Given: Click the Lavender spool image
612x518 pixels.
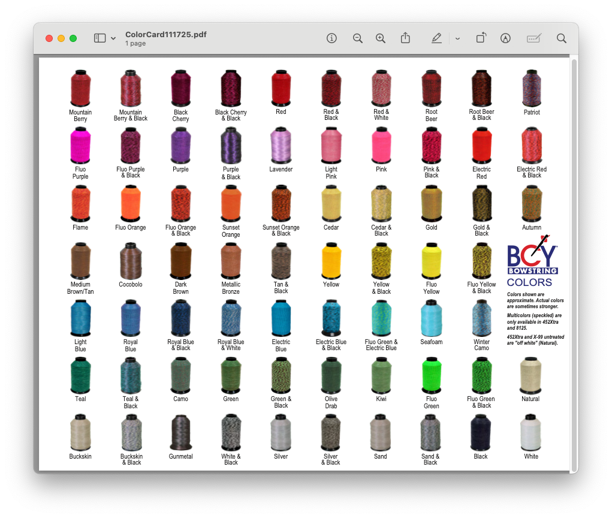Looking at the screenshot, I should point(281,145).
